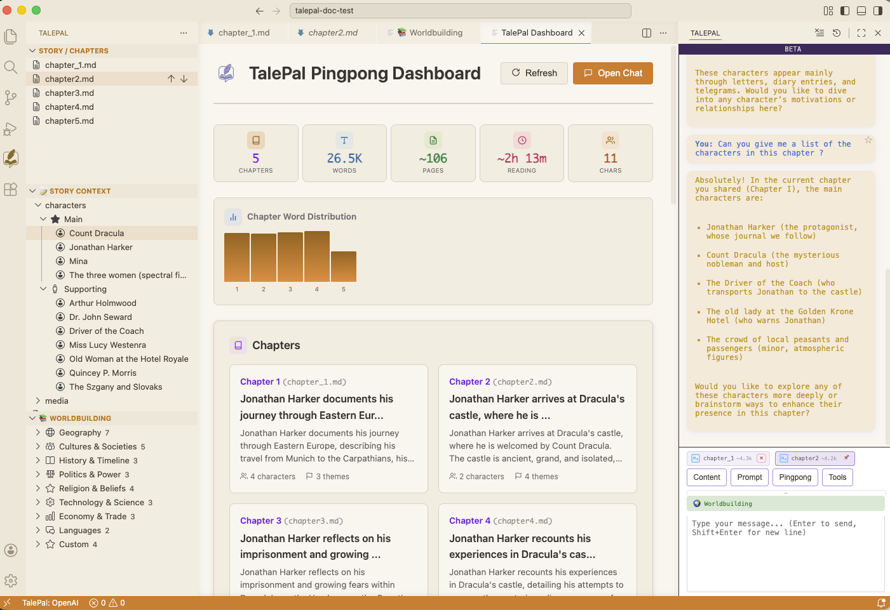Open the notifications bell in the status bar
The width and height of the screenshot is (890, 610).
tap(881, 603)
